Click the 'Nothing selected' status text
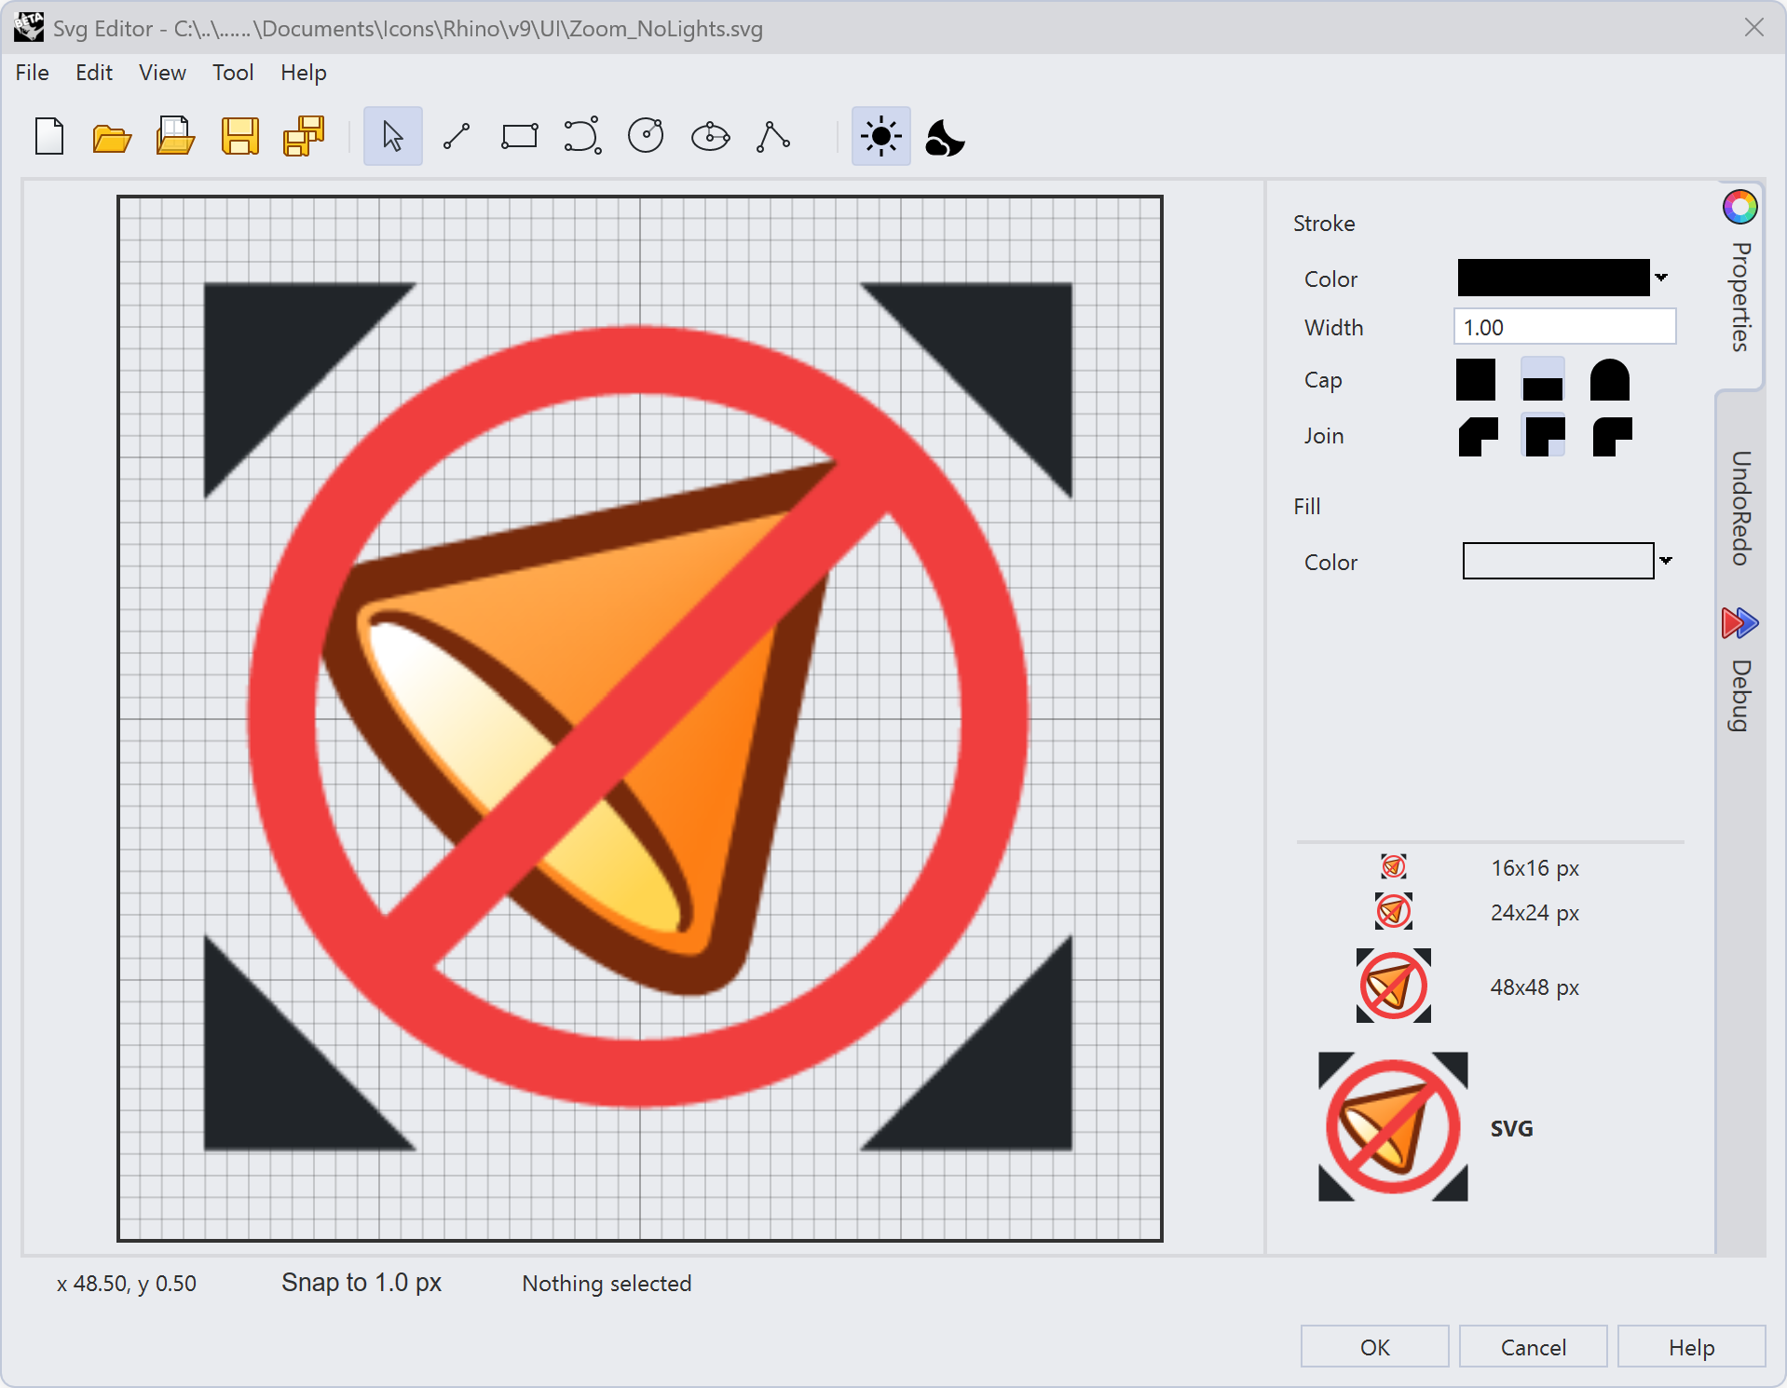The width and height of the screenshot is (1787, 1388). (607, 1284)
